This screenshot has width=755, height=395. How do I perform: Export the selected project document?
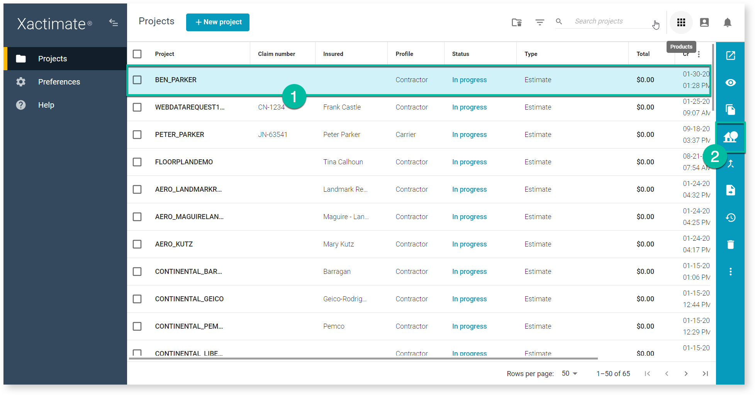click(x=730, y=190)
